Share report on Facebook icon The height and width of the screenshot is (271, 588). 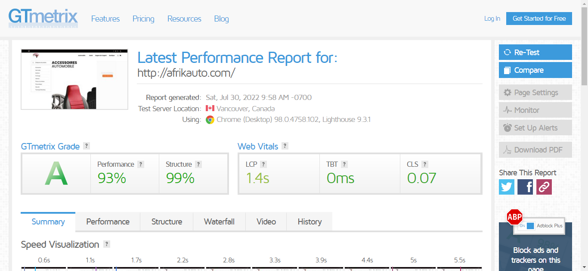coord(525,187)
